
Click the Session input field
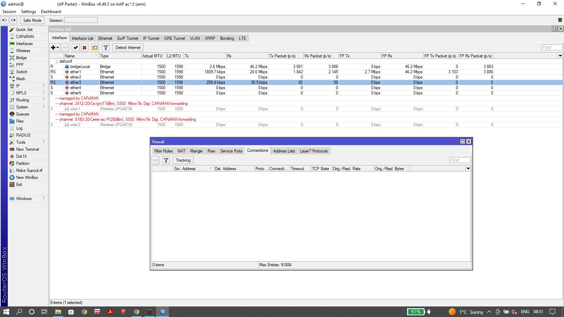point(81,20)
